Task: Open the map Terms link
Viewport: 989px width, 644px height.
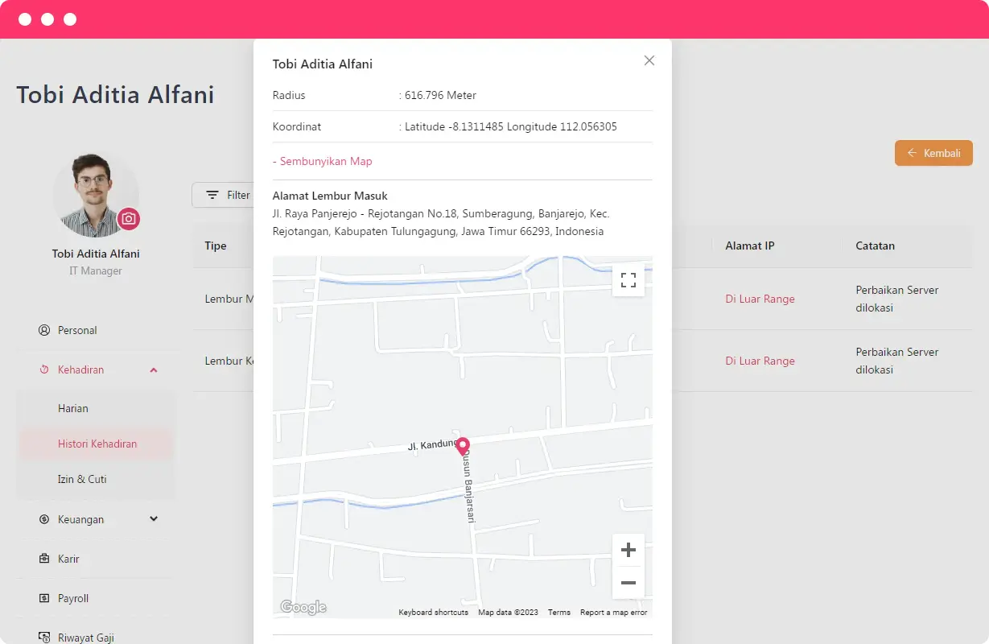Action: 559,613
